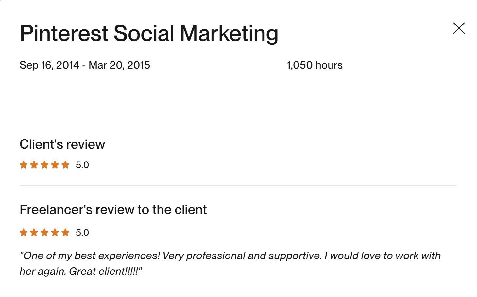Close the Pinterest Social Marketing dialog
The height and width of the screenshot is (297, 477).
point(459,28)
